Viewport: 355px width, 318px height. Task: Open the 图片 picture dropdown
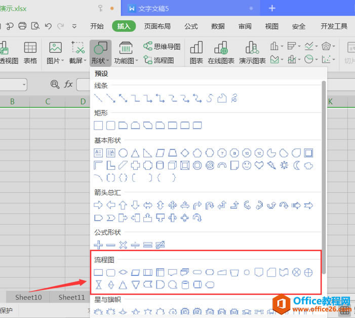click(x=55, y=53)
